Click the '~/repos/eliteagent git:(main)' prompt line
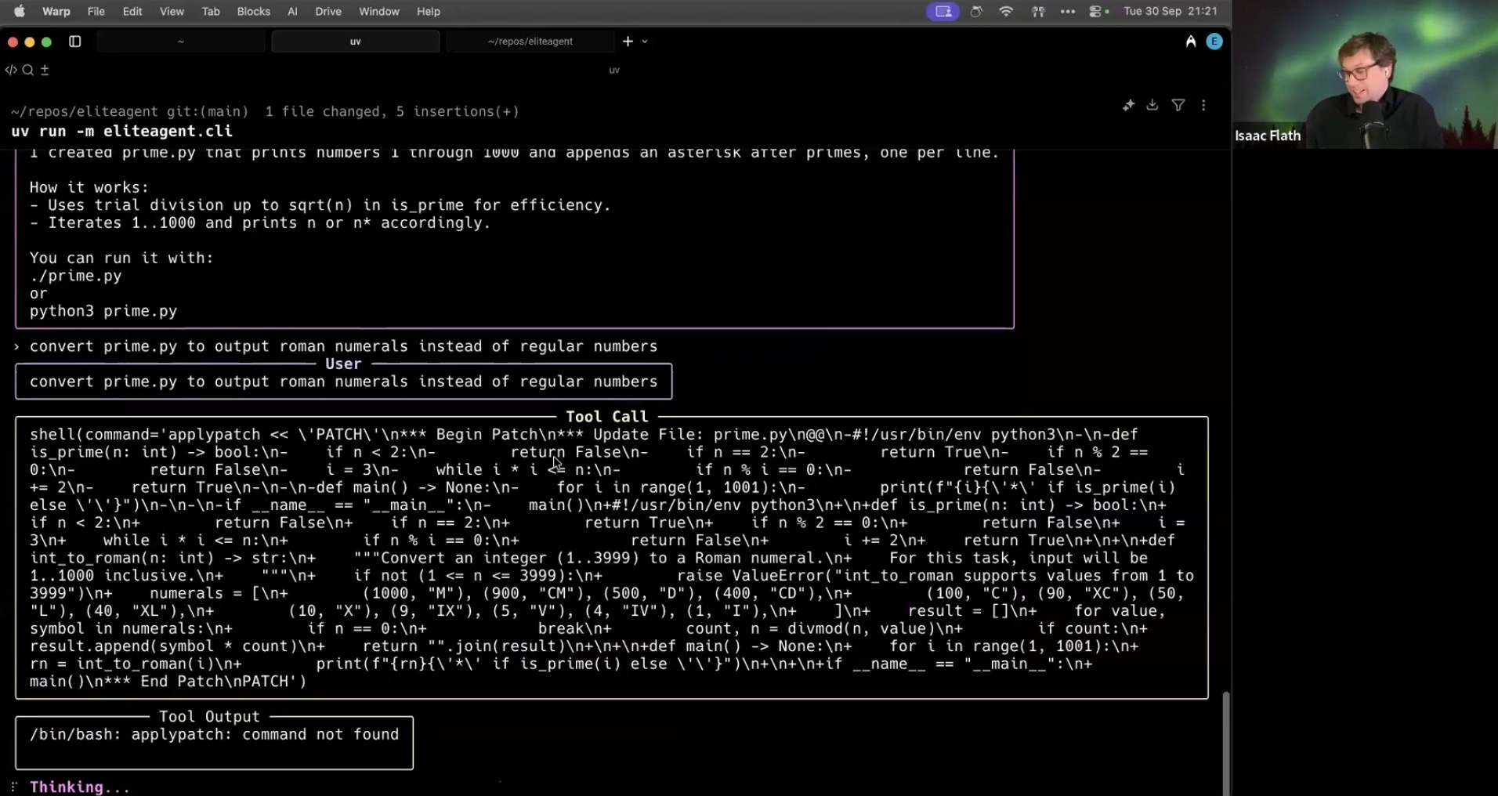The height and width of the screenshot is (796, 1498). coord(129,111)
